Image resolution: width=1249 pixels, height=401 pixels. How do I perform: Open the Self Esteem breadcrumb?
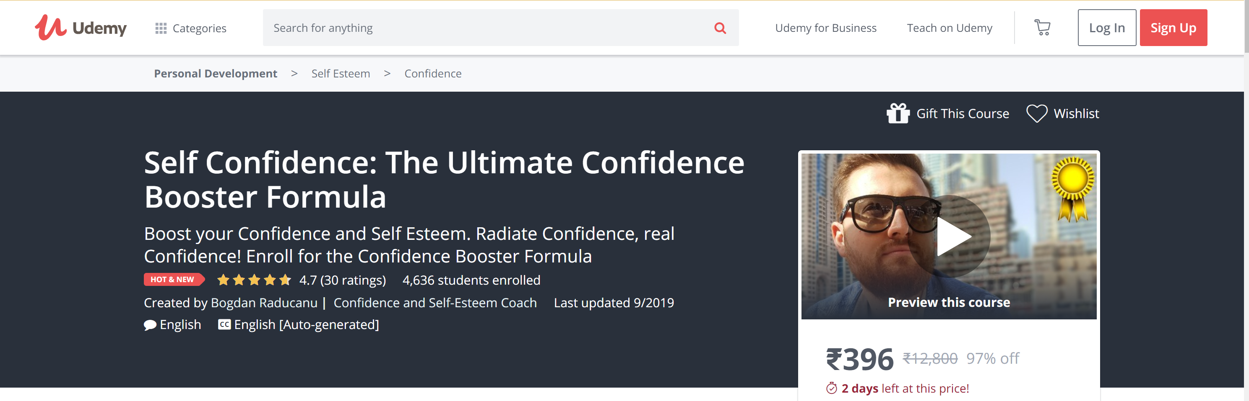[341, 74]
